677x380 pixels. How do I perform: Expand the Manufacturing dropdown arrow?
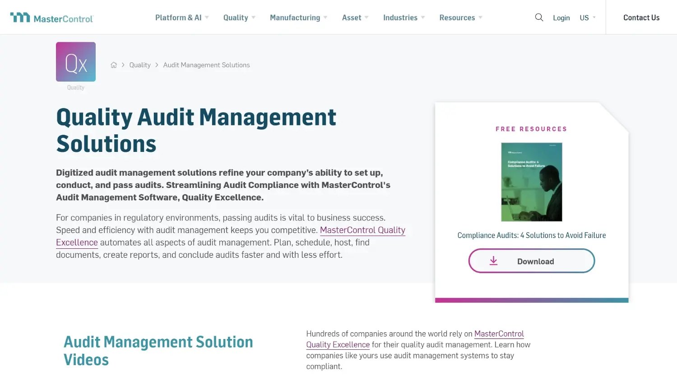click(325, 18)
